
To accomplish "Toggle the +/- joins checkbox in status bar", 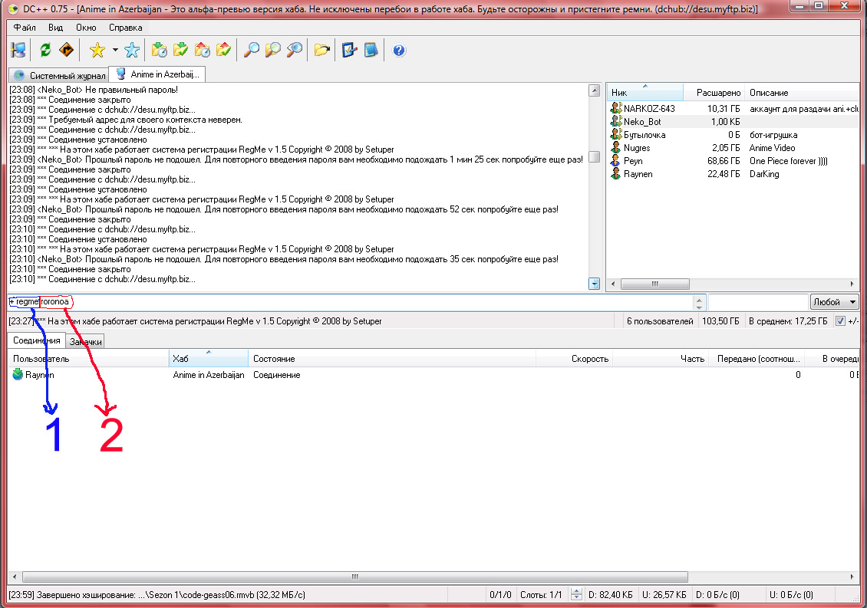I will [840, 321].
